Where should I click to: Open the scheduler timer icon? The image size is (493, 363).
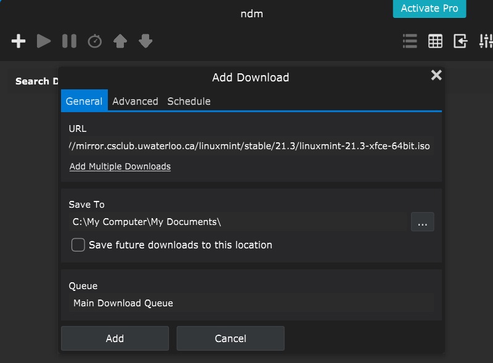pos(94,41)
